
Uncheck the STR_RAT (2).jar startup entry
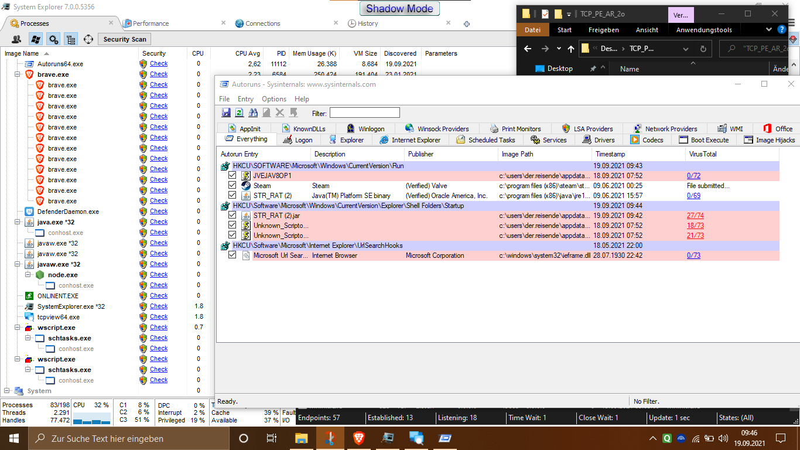click(233, 216)
